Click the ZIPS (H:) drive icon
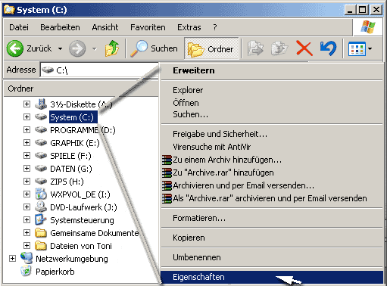The width and height of the screenshot is (387, 286). pyautogui.click(x=41, y=182)
